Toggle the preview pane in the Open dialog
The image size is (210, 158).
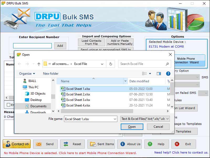159,74
